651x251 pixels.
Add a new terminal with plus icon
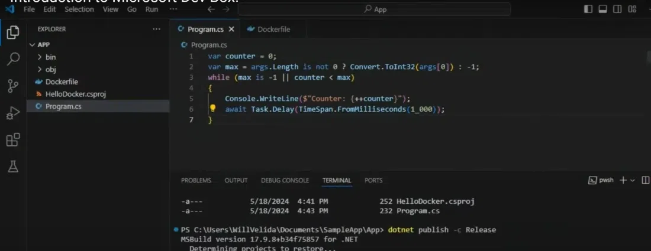click(x=623, y=180)
